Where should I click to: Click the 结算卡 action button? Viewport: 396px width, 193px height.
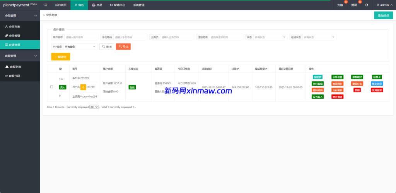pyautogui.click(x=377, y=77)
